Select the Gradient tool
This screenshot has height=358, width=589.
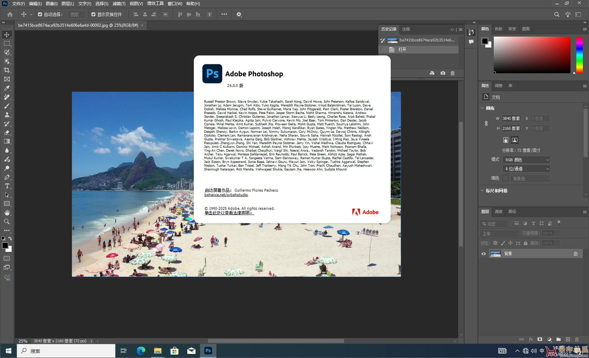coord(7,141)
